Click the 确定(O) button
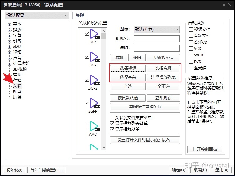 pyautogui.click(x=178, y=170)
